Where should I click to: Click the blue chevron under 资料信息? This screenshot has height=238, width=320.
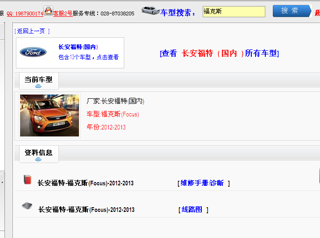point(38,159)
